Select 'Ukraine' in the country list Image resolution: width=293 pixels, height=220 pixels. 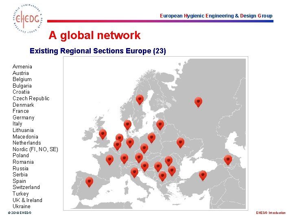tap(21, 206)
